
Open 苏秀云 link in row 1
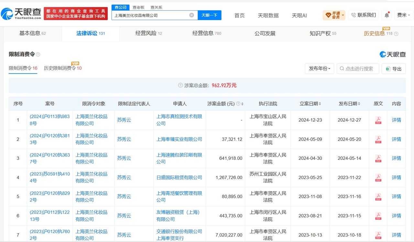(x=124, y=120)
